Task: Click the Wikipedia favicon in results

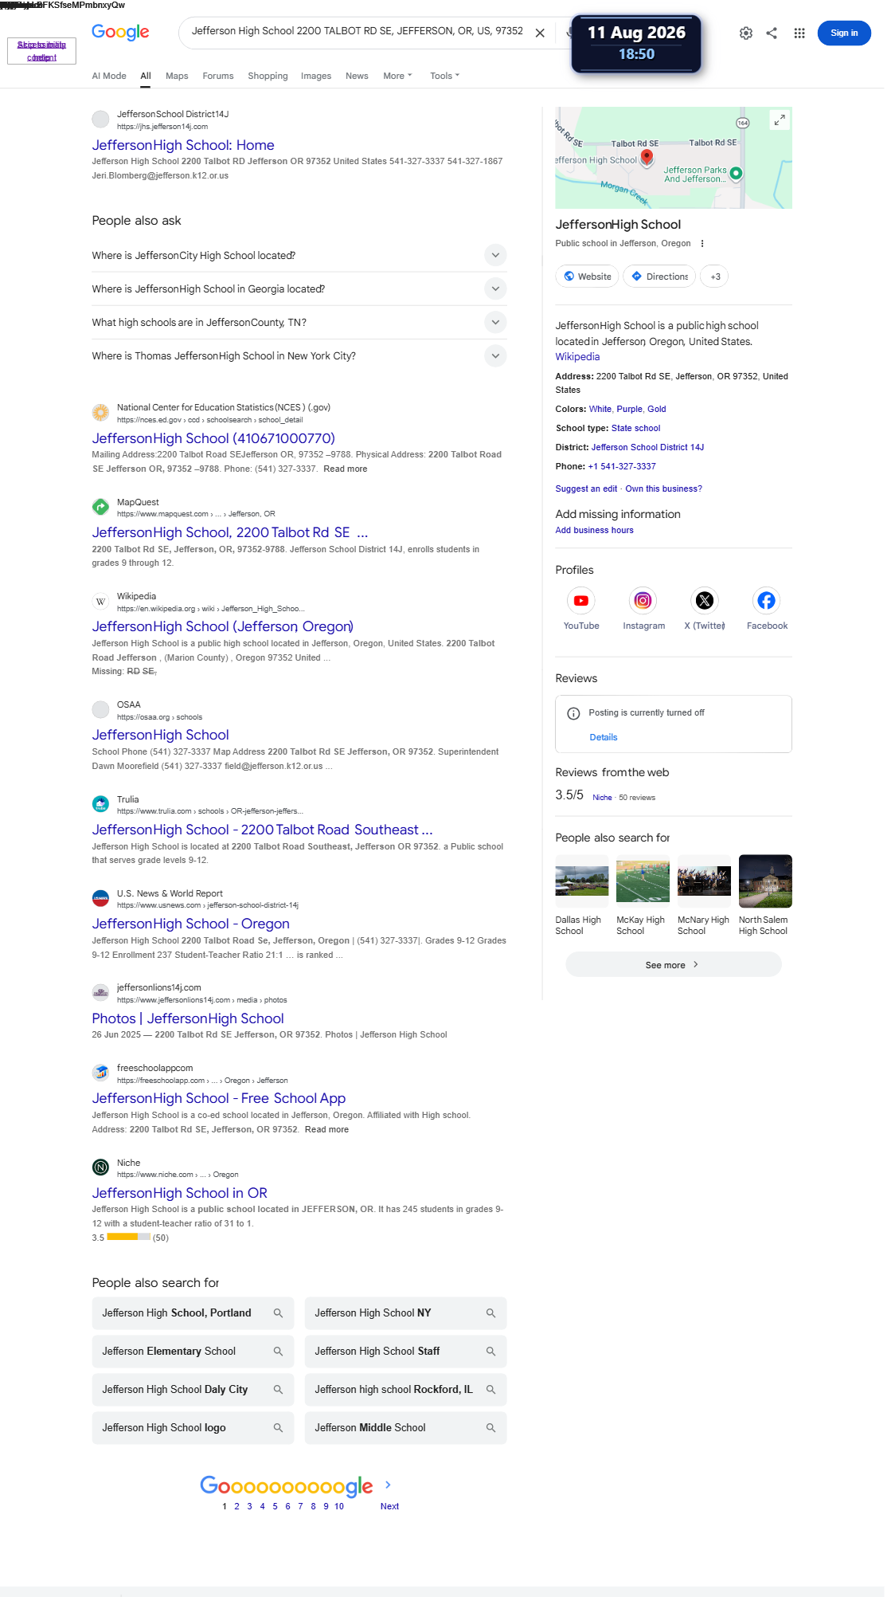Action: 100,601
